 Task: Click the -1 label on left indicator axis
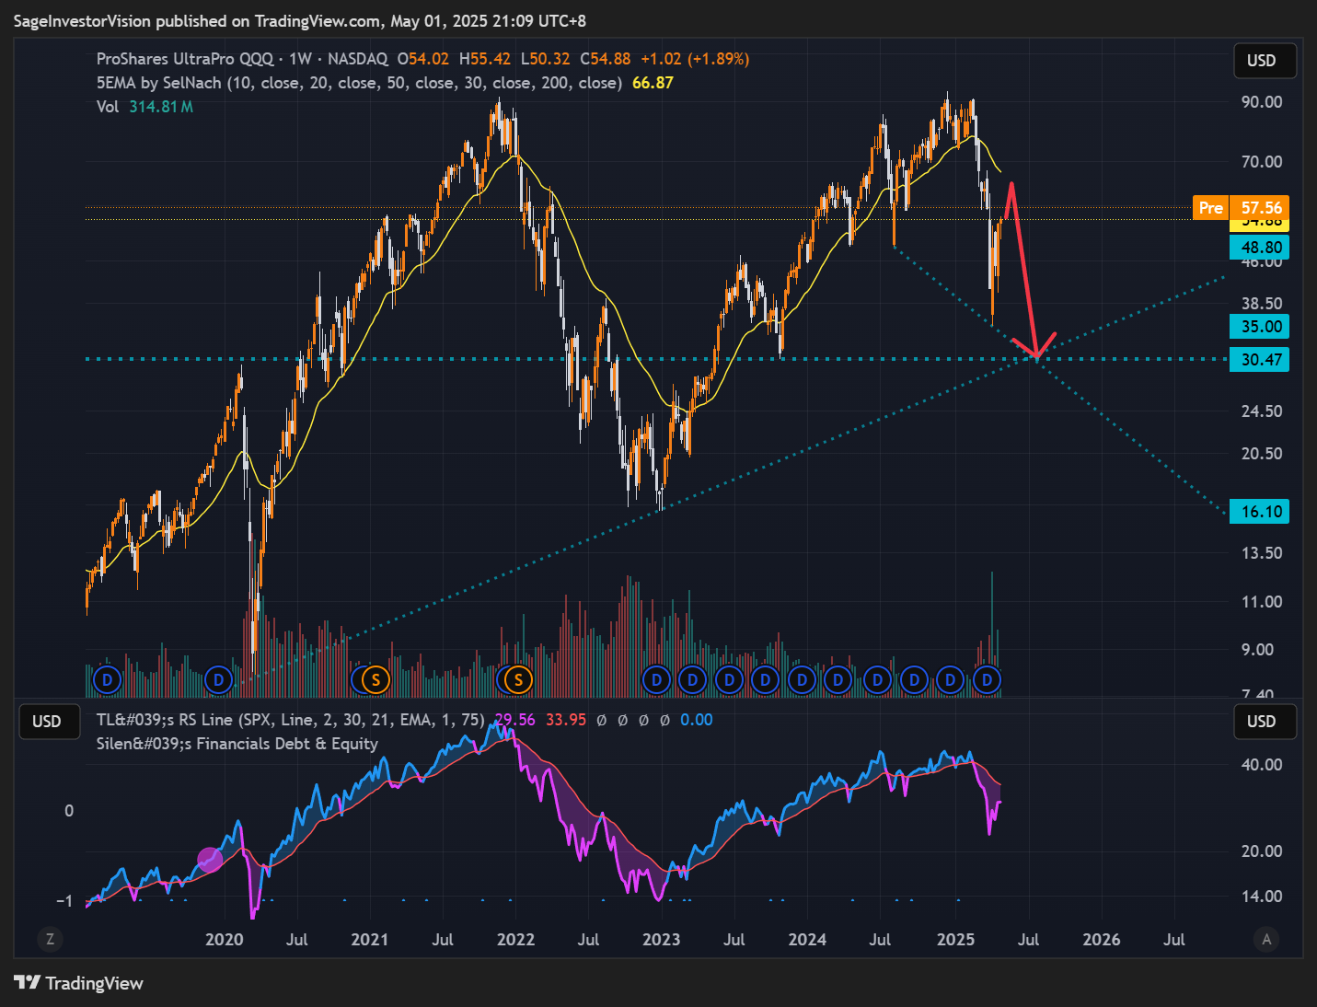coord(64,901)
